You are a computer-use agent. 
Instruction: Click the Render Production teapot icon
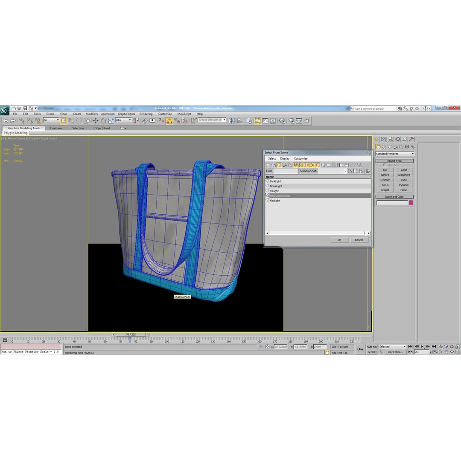[x=307, y=121]
